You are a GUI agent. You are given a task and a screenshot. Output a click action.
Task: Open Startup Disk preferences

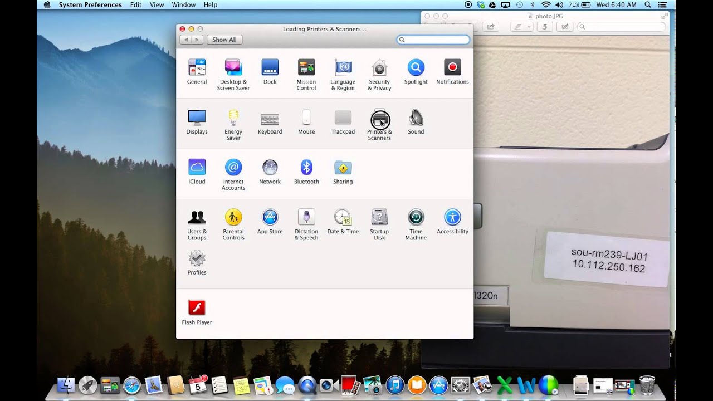(379, 224)
